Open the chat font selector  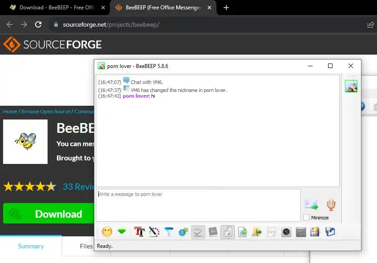pyautogui.click(x=140, y=232)
